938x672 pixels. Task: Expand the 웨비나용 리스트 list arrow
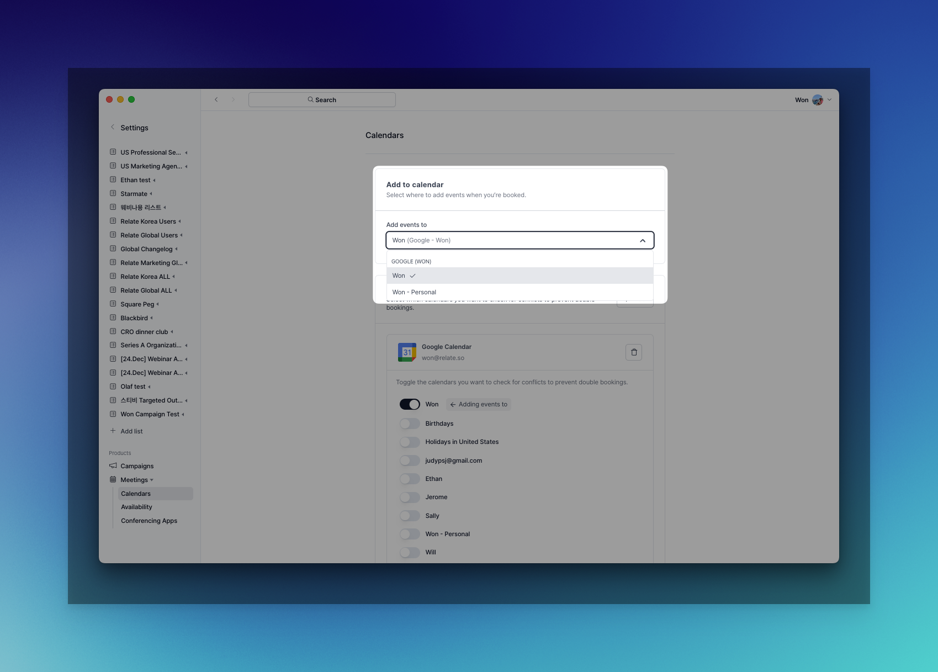tap(165, 208)
